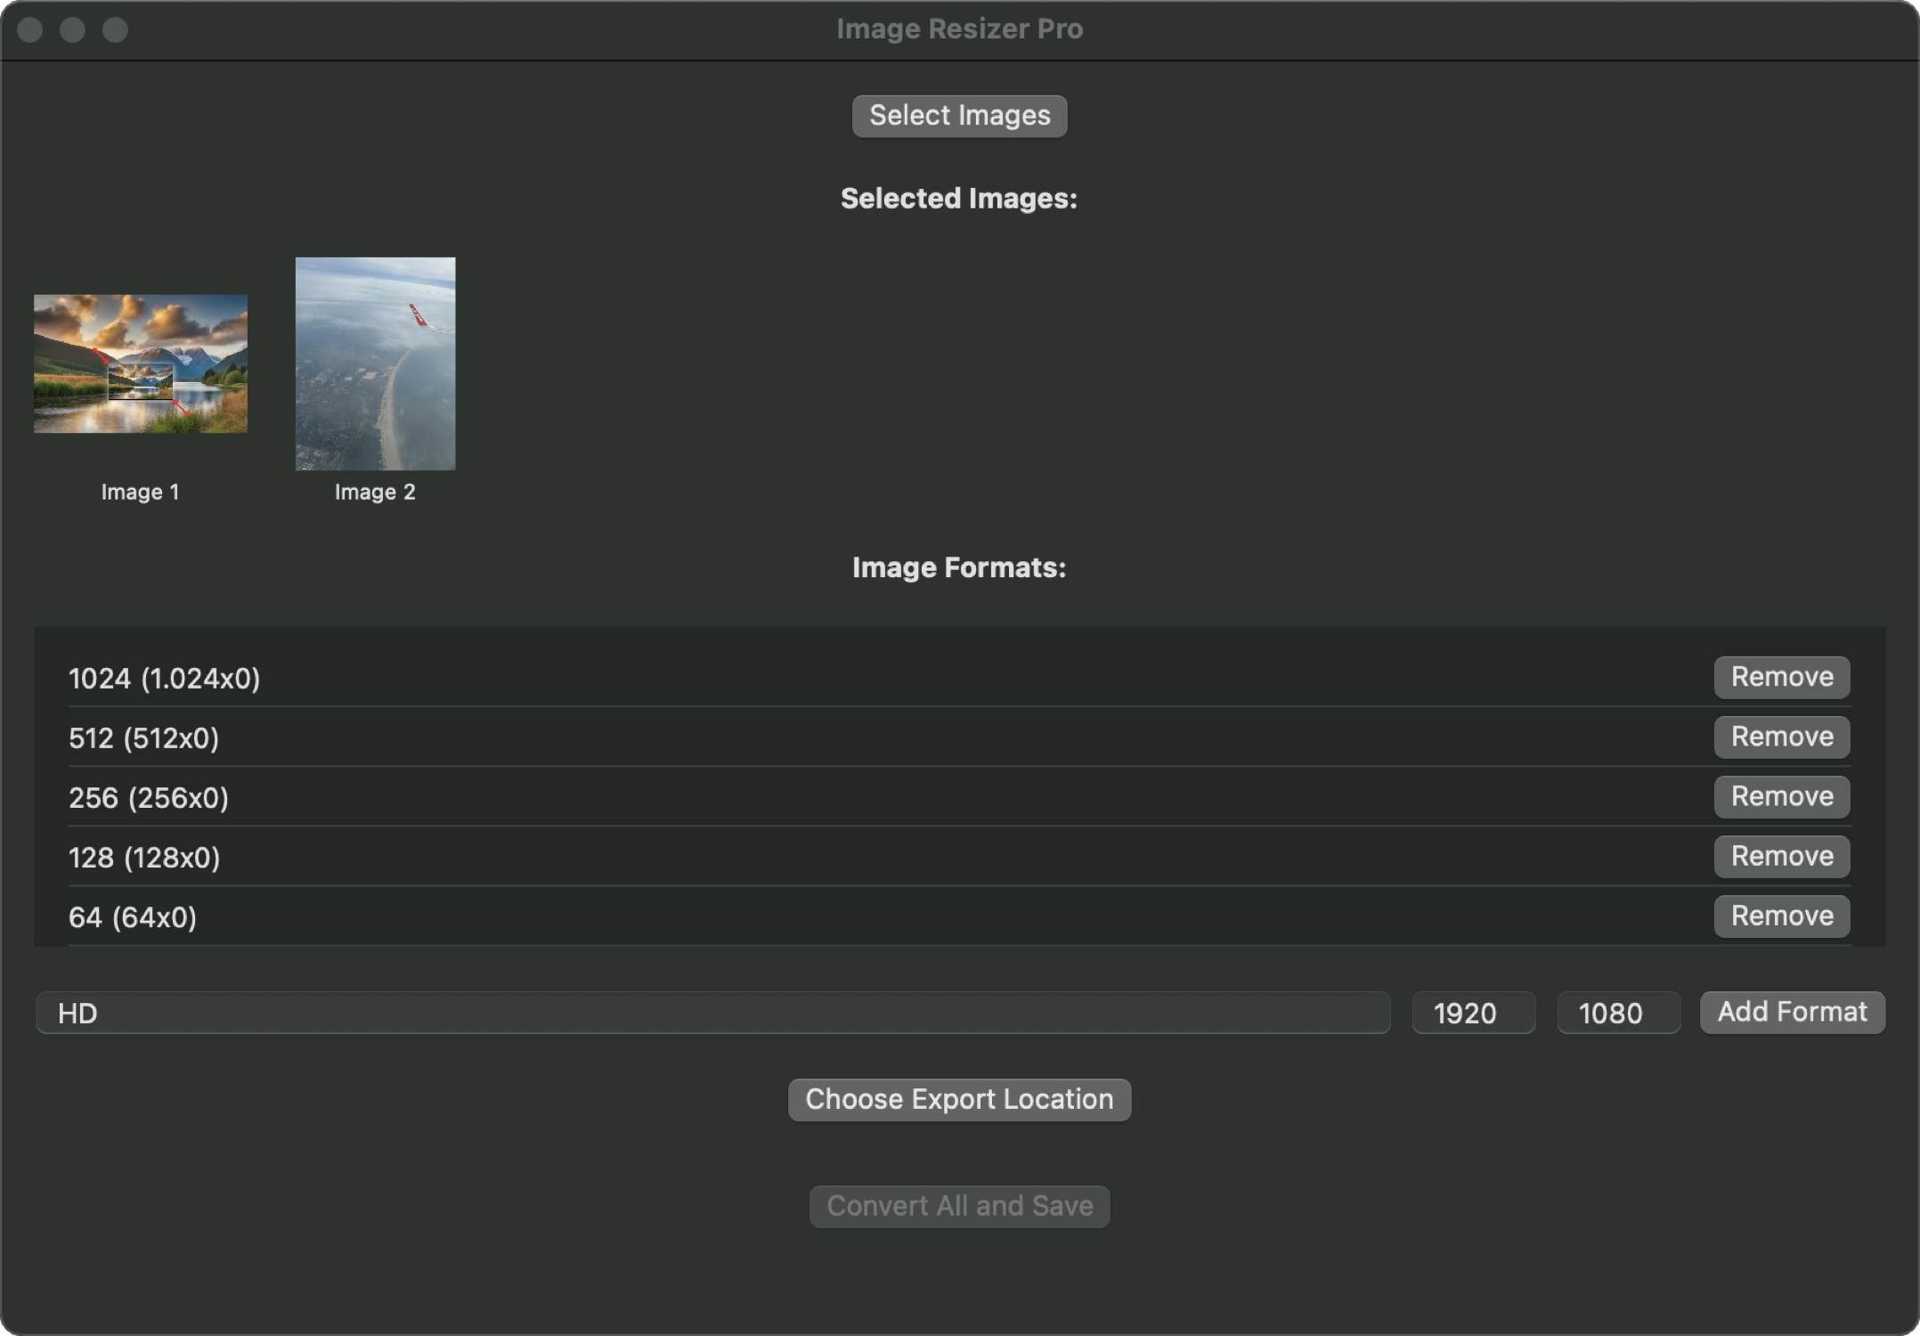Remove the 1024 format entry
1920x1336 pixels.
[x=1781, y=677]
